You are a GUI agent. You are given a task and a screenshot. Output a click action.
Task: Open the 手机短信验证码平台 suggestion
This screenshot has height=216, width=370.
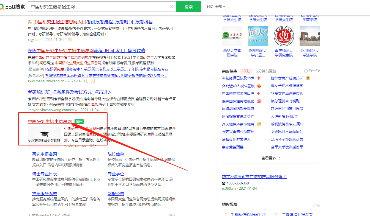tap(248, 215)
